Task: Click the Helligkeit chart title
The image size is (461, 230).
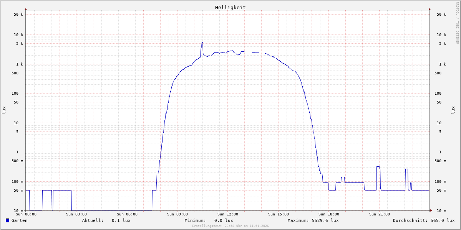Action: point(230,7)
